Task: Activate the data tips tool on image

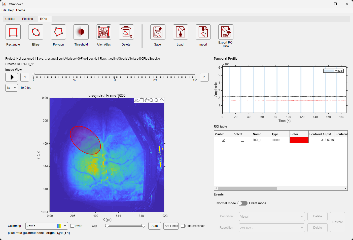Action: 142,100
